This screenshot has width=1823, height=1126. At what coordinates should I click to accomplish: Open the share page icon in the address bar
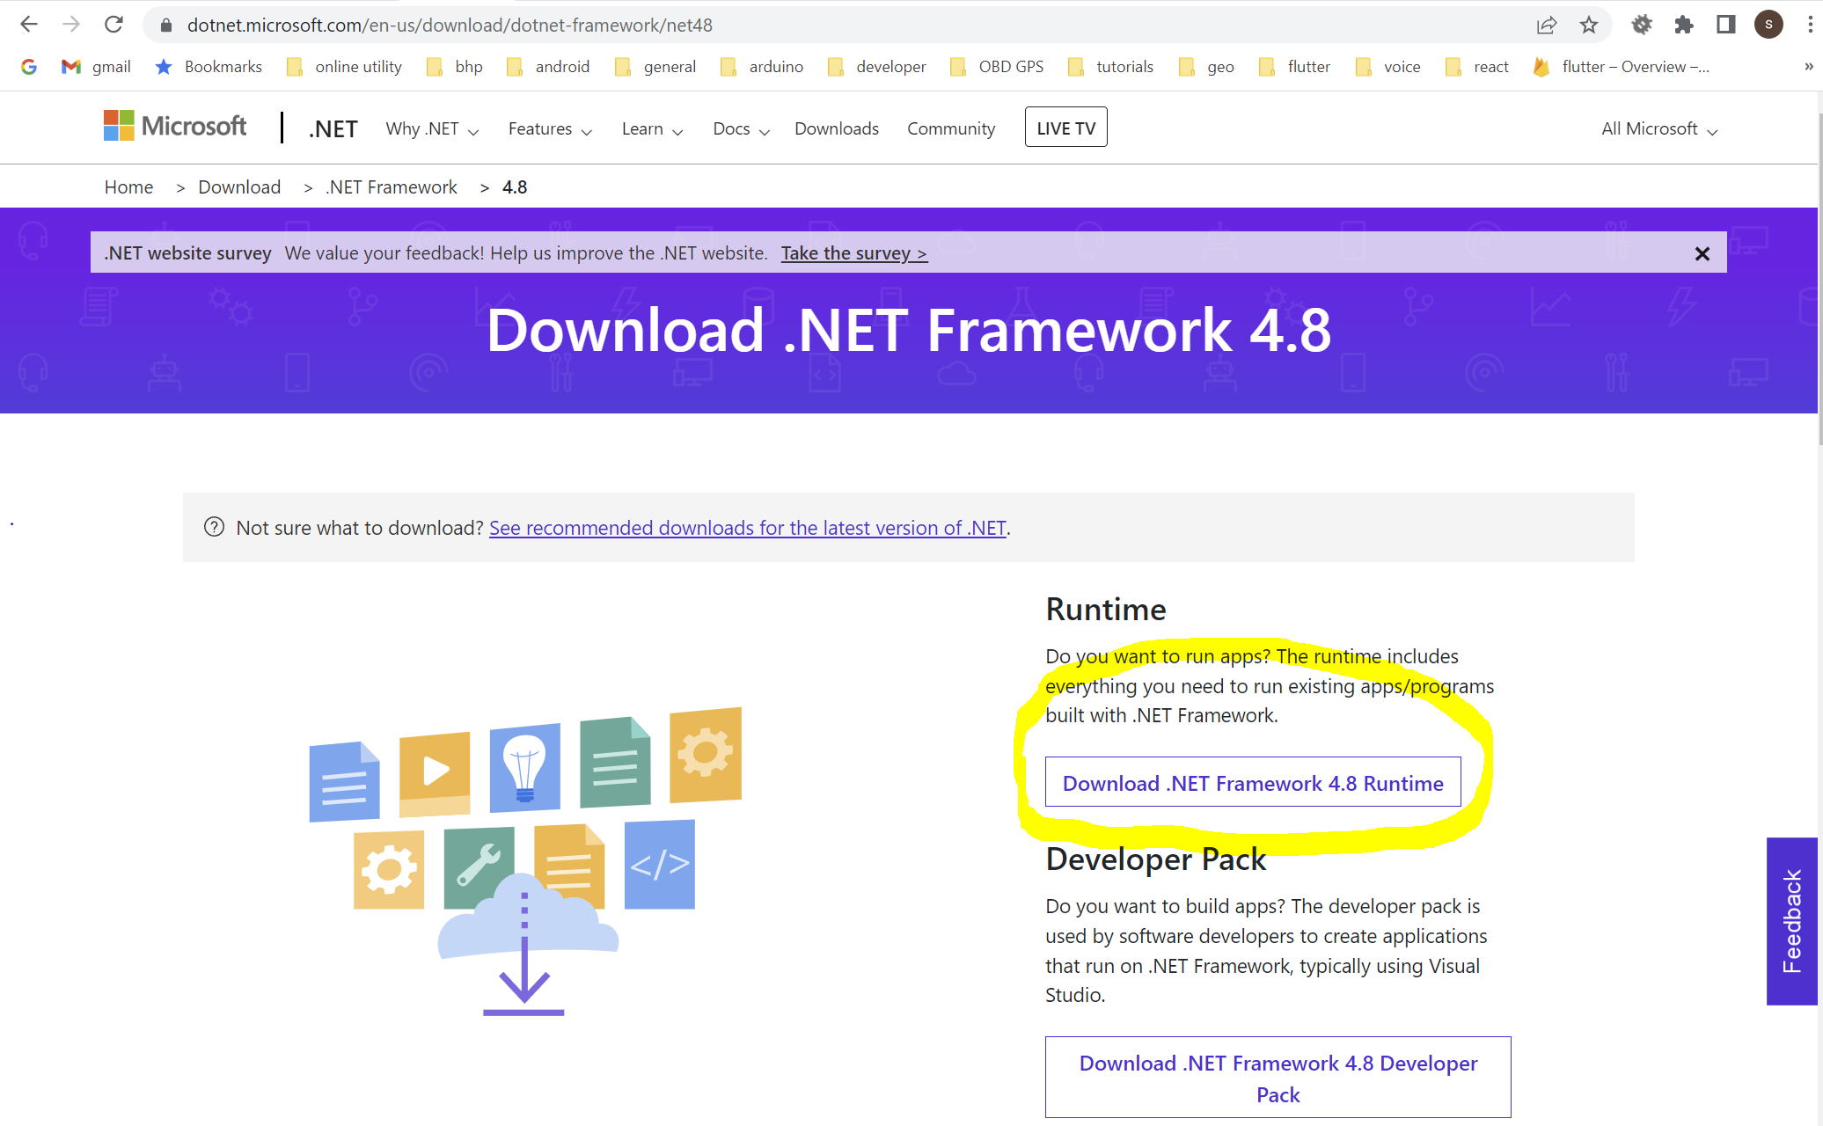pos(1546,25)
